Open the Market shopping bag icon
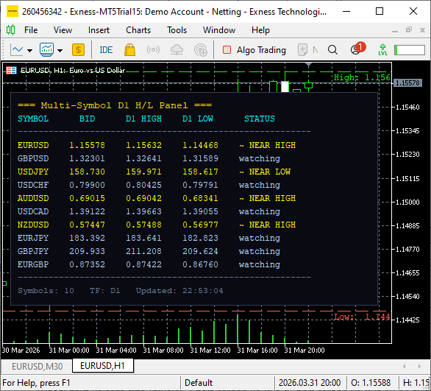Image resolution: width=431 pixels, height=391 pixels. pos(129,50)
